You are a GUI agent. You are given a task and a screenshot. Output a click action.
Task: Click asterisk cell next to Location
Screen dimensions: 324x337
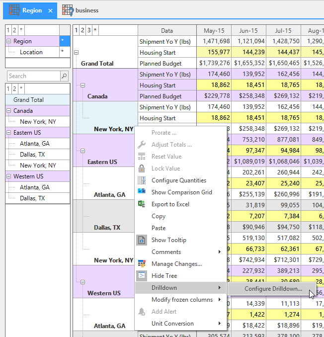pyautogui.click(x=65, y=52)
